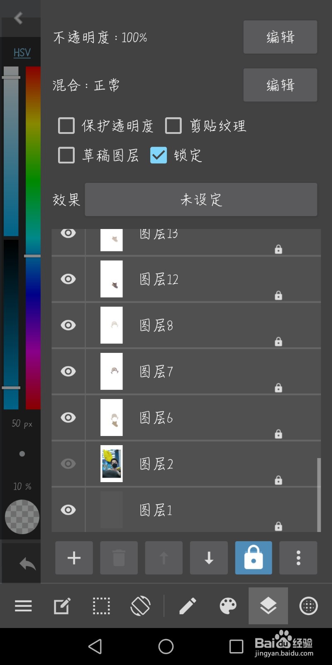The height and width of the screenshot is (665, 332).
Task: Show layer 图层2 by clicking its eye
Action: click(68, 463)
